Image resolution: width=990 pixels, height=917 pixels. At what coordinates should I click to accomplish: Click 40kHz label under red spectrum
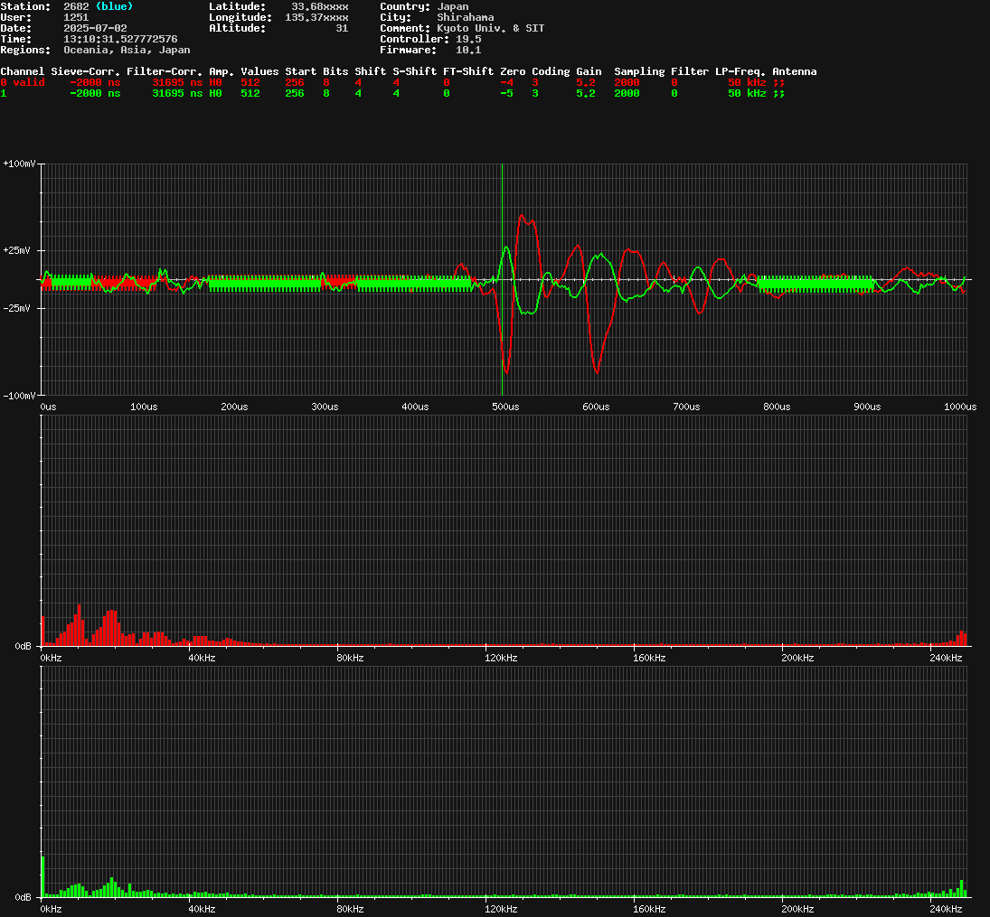(202, 659)
